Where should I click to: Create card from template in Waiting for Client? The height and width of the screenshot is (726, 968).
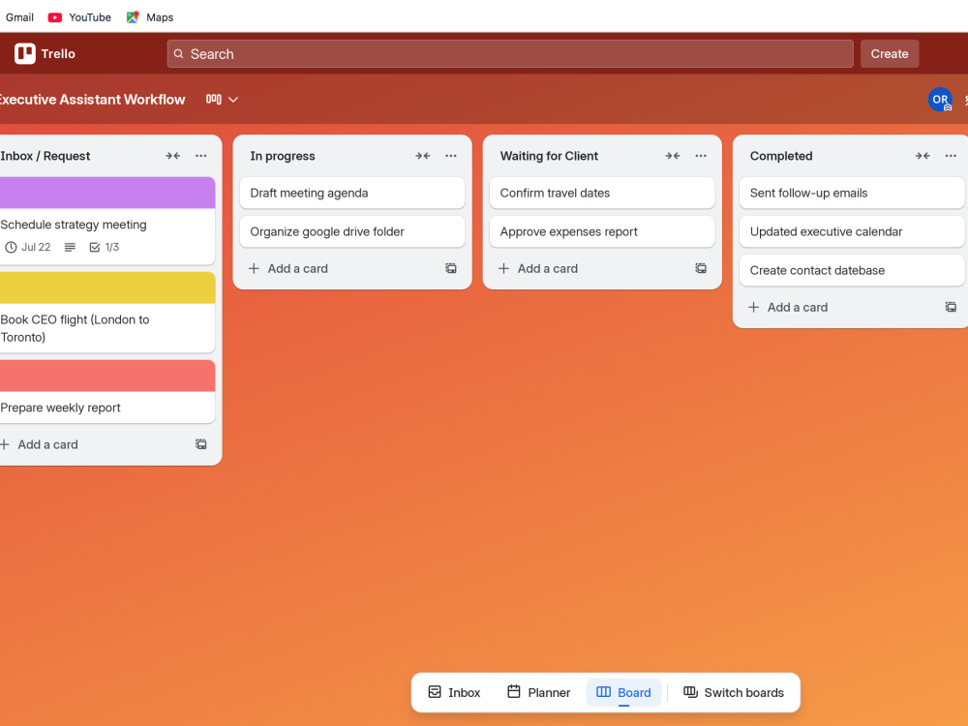701,268
